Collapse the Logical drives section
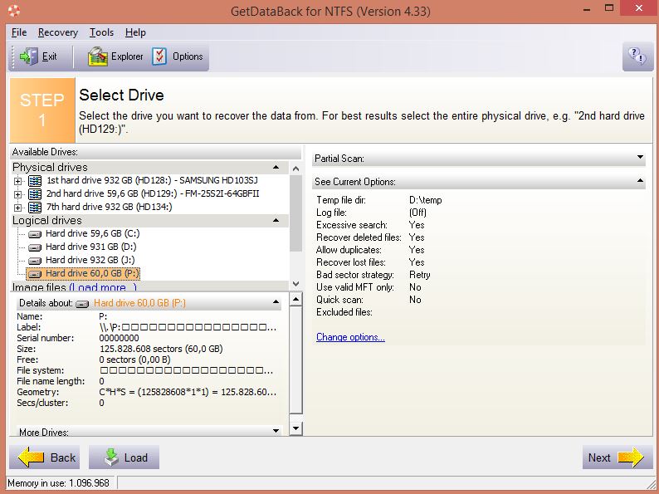659x494 pixels. pos(276,220)
